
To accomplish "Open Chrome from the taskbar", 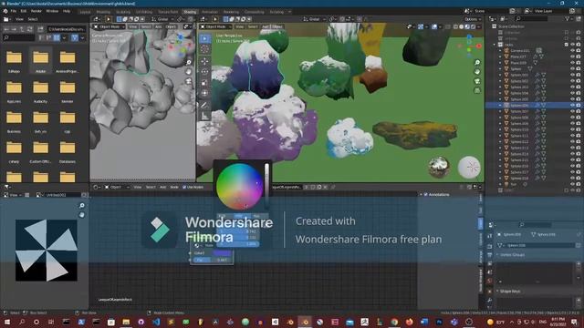I will (394, 322).
